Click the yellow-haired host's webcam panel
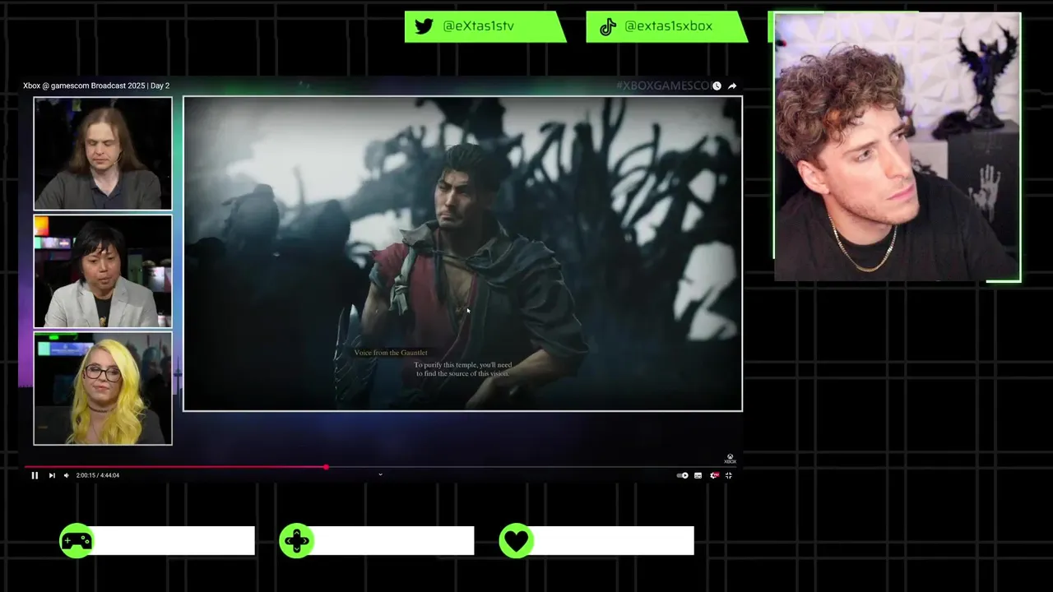 pos(103,388)
